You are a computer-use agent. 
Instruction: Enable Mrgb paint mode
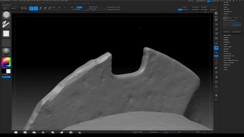[x=53, y=7]
